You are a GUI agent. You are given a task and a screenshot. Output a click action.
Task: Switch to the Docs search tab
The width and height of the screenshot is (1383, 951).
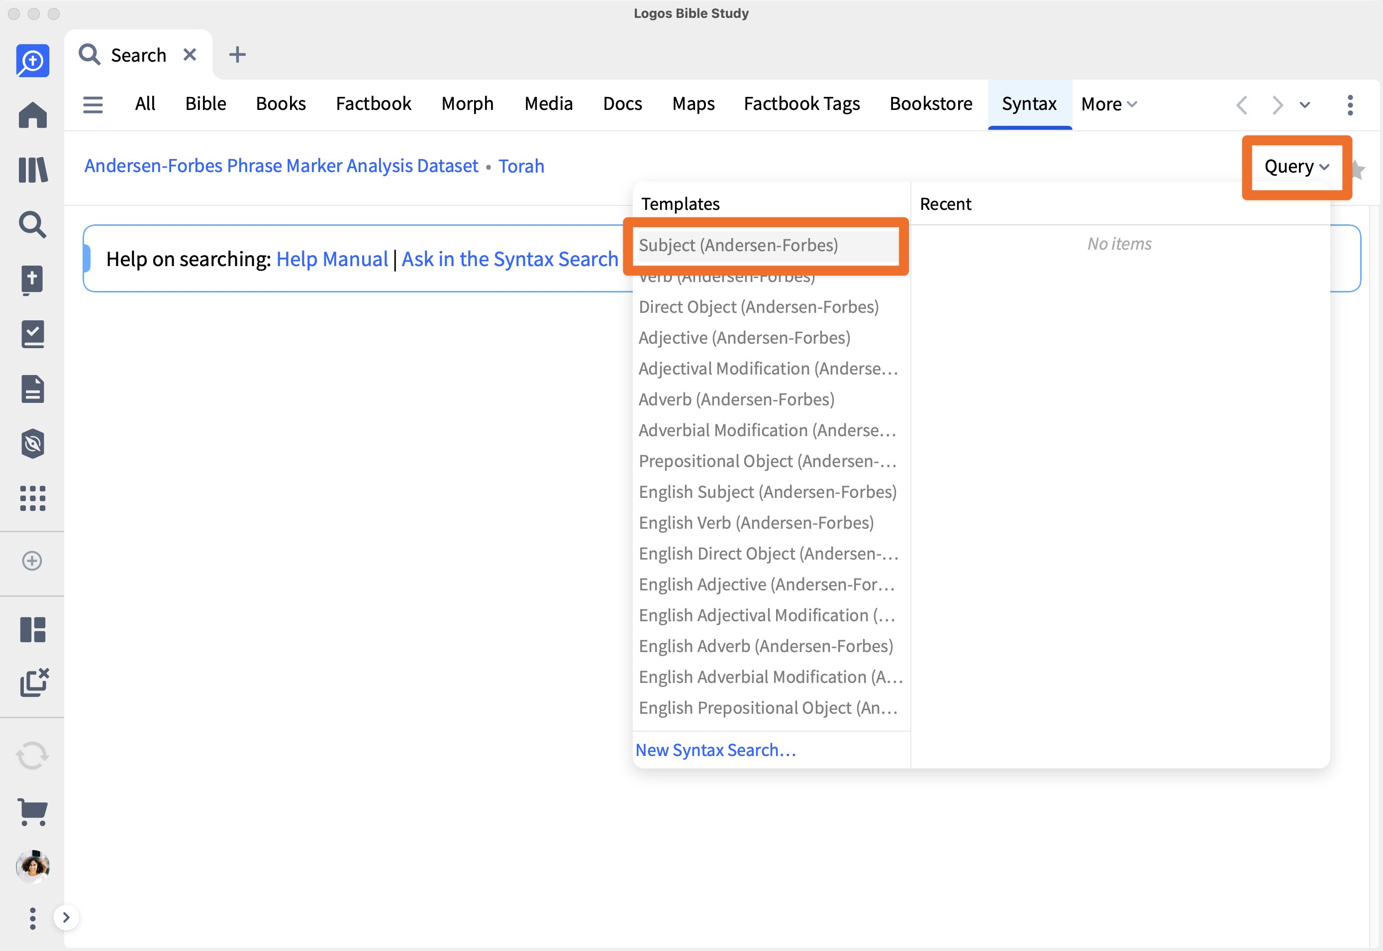pos(622,103)
